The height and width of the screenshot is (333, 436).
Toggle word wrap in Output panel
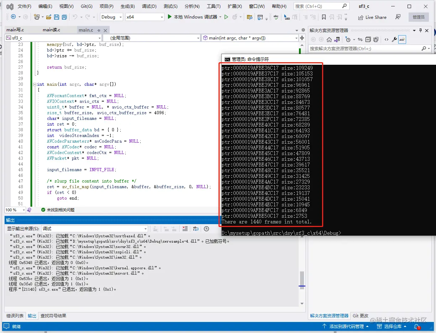pos(196,229)
